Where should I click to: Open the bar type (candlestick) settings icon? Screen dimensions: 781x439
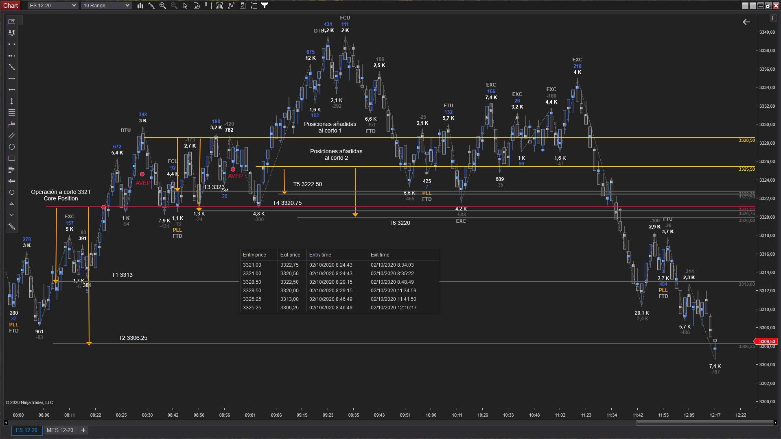click(x=140, y=6)
